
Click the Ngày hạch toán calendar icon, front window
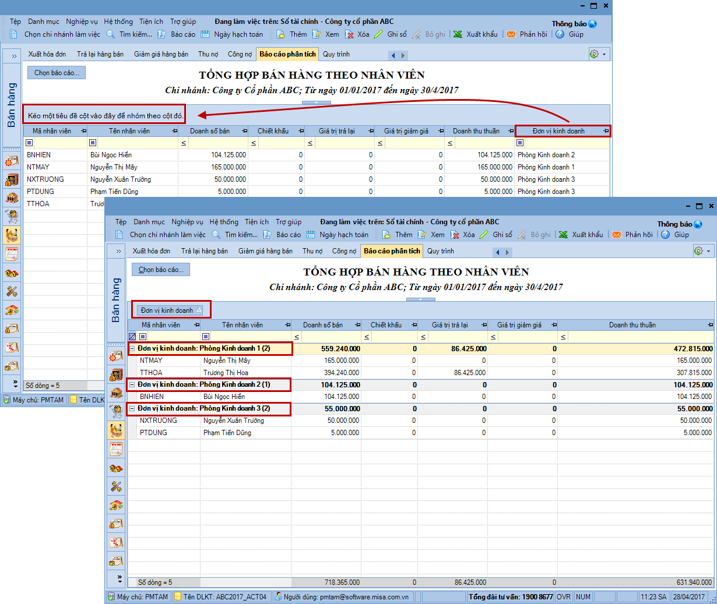point(311,235)
